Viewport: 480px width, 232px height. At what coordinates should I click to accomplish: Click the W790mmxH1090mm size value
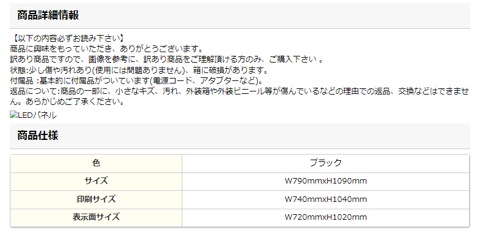click(326, 181)
